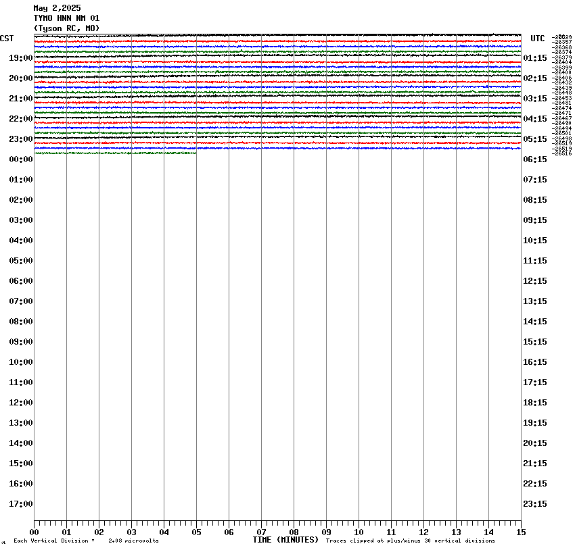Image resolution: width=575 pixels, height=550 pixels.
Task: Click minute "12" on the bottom time axis
Action: 423,532
